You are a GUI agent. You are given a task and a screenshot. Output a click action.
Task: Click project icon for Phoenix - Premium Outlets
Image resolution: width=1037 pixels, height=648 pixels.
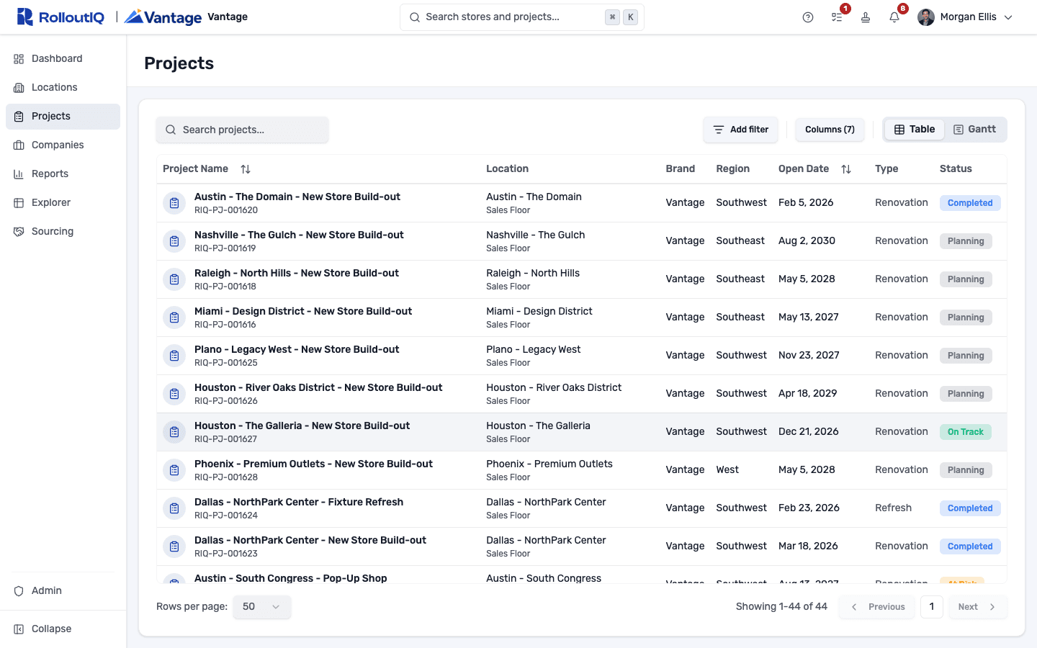click(x=174, y=470)
